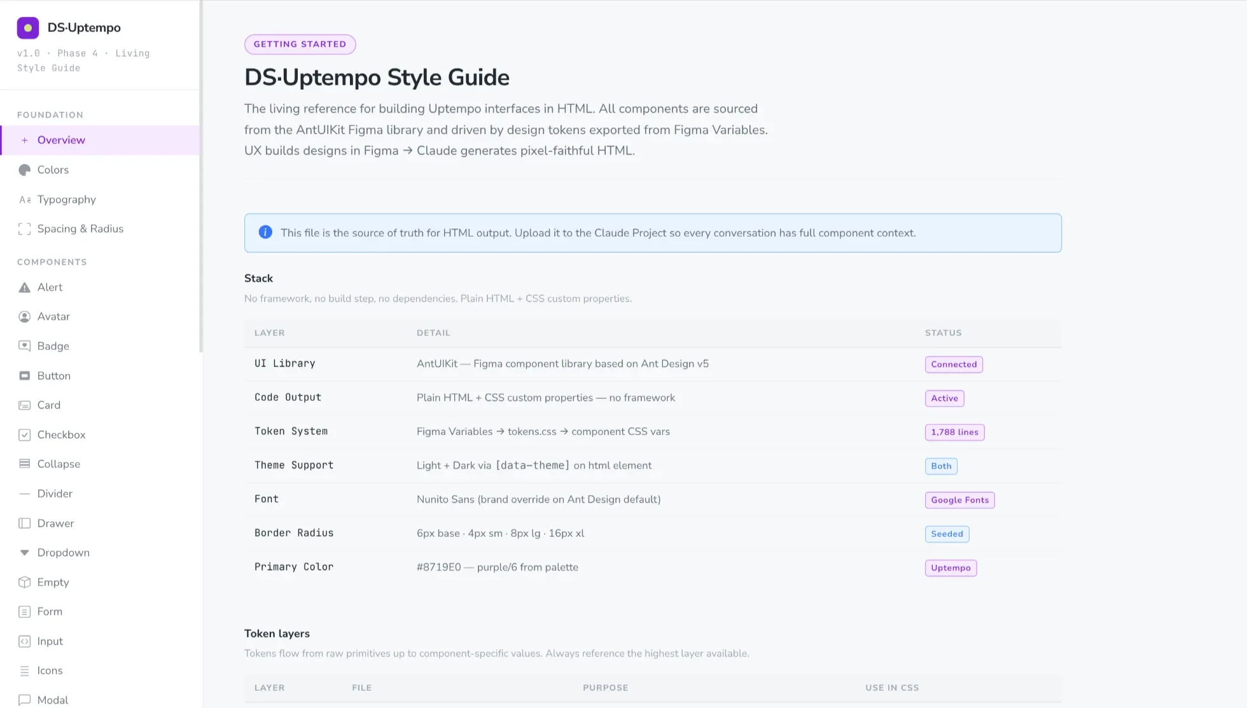The height and width of the screenshot is (708, 1247).
Task: Select Input in the sidebar
Action: point(101,641)
